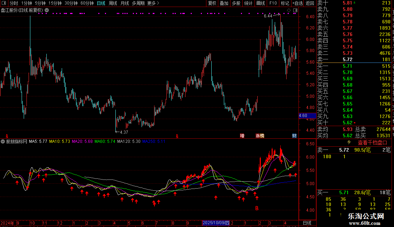Open the dropdown arrow beside 盘江股份 title
394x227 pixels.
[x=47, y=10]
